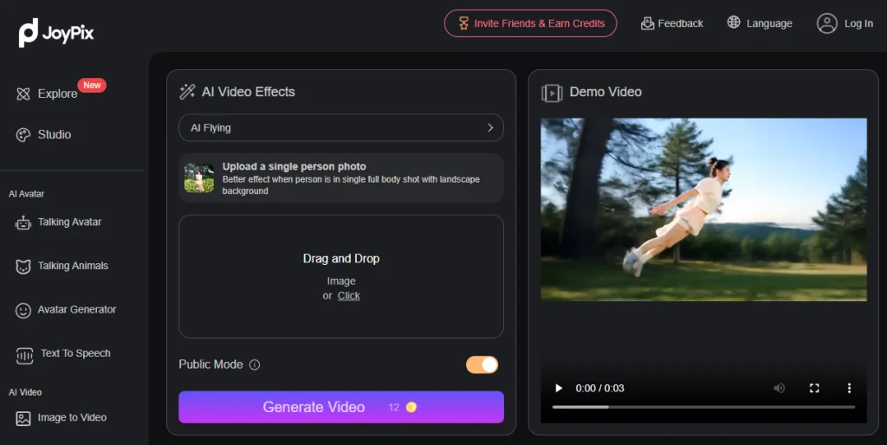The image size is (887, 445).
Task: Click the Talking Animals cat icon
Action: point(23,267)
